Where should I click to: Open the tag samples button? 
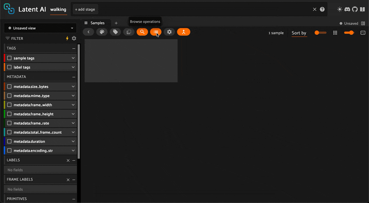coord(115,32)
